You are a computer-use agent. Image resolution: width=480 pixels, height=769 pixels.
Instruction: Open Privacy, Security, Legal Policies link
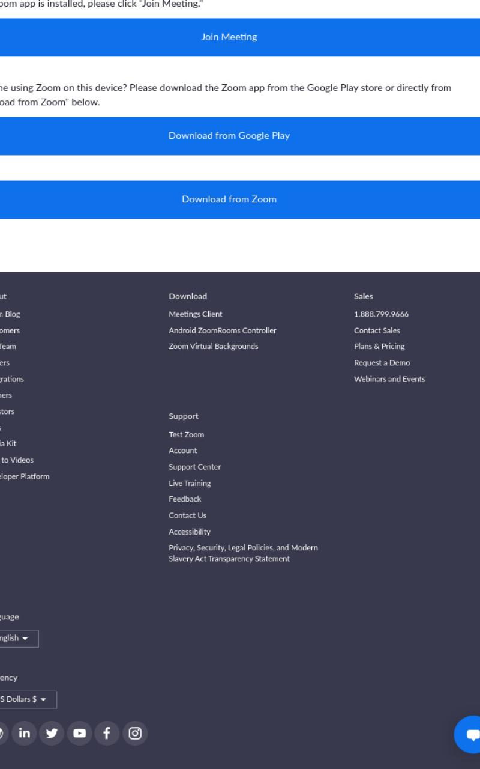pyautogui.click(x=244, y=553)
